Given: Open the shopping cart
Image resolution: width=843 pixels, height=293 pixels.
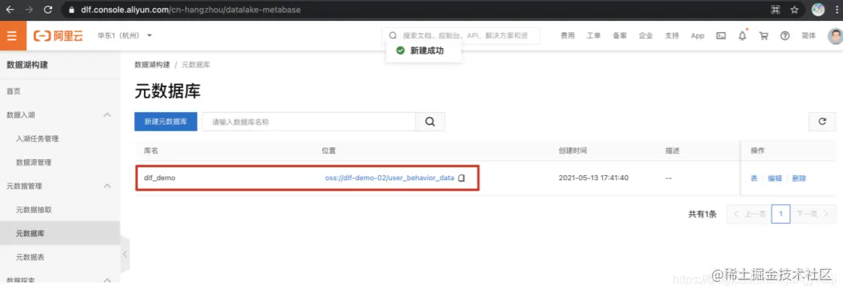Looking at the screenshot, I should click(x=763, y=36).
